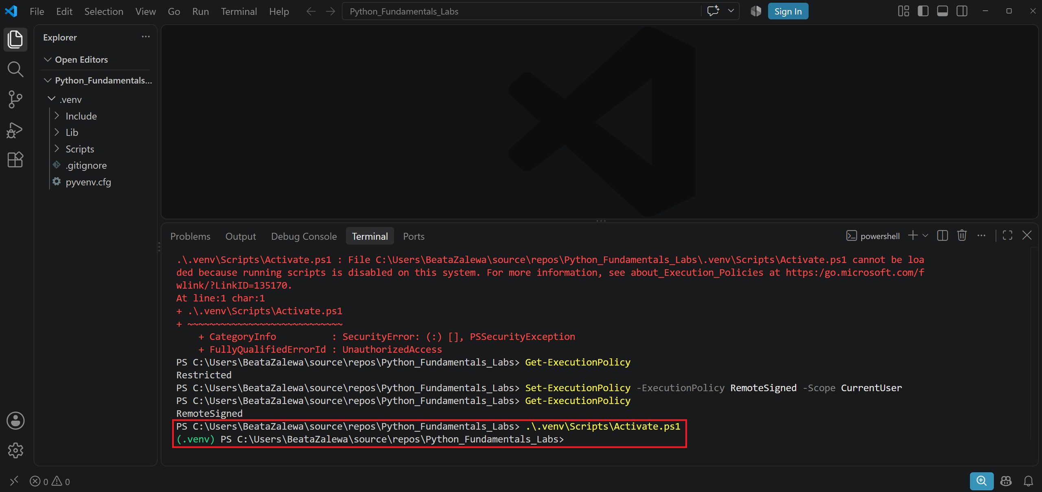Open the Source Control view
This screenshot has height=492, width=1042.
(x=15, y=99)
